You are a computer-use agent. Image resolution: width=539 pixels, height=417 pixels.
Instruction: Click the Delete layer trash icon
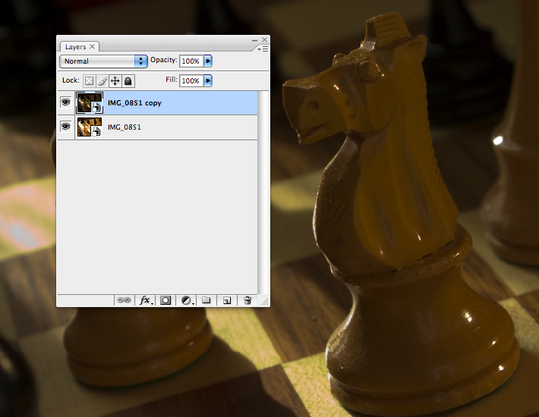[x=247, y=300]
